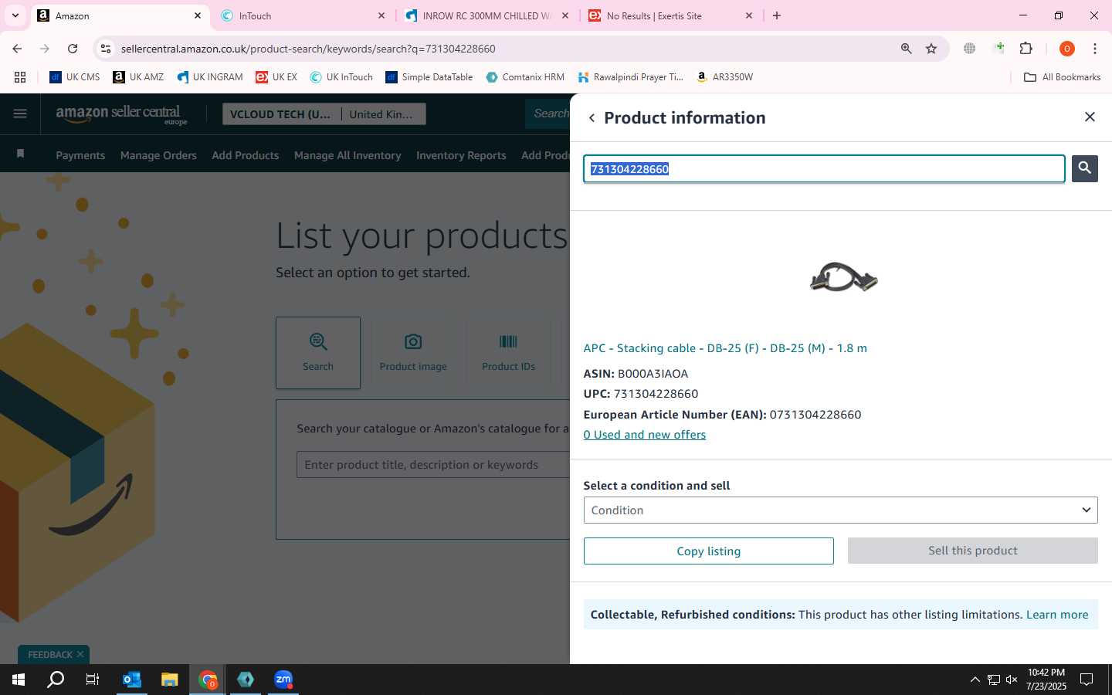Open the Simple DataTable bookmark
The image size is (1112, 695).
tap(429, 77)
